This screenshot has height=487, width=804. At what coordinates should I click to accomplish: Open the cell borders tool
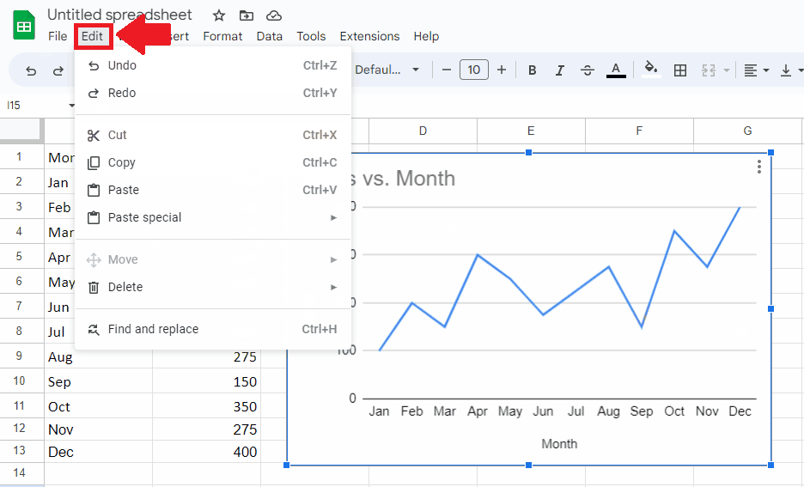click(680, 70)
